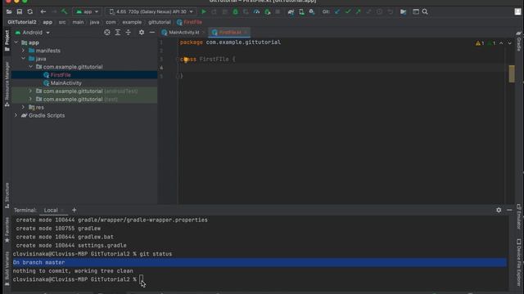Expand the com.example.gittutorial (test) package
Screen dimensions: 524x294
tap(31, 99)
